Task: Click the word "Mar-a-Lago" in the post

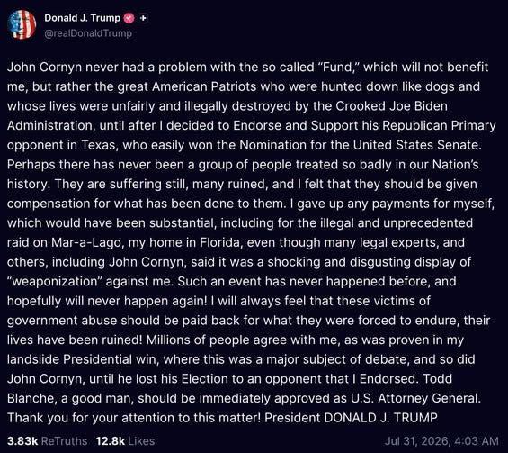Action: click(x=86, y=243)
